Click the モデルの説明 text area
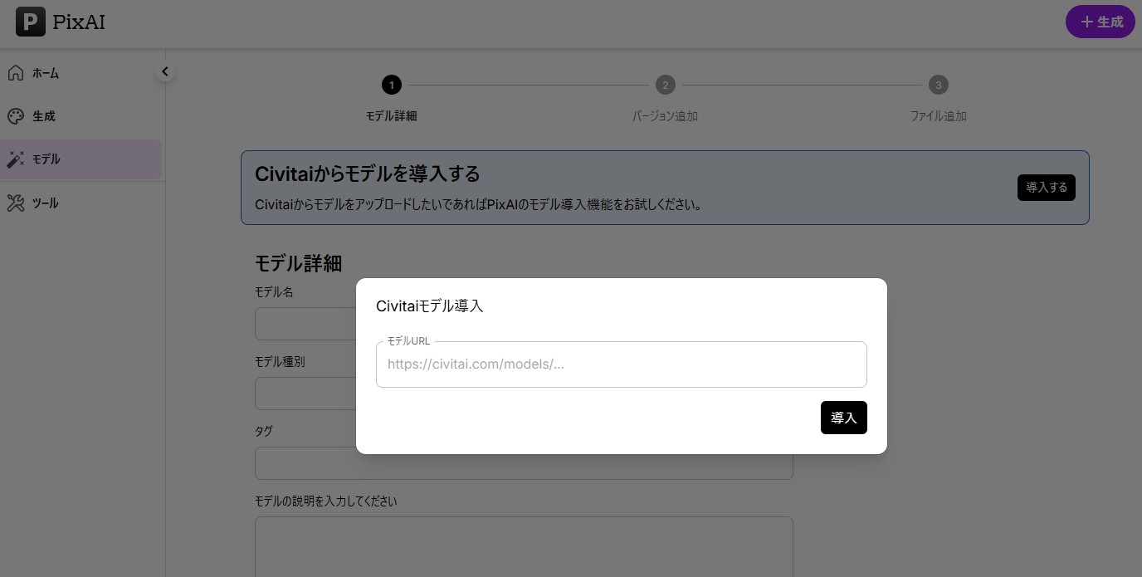Image resolution: width=1142 pixels, height=577 pixels. [524, 546]
